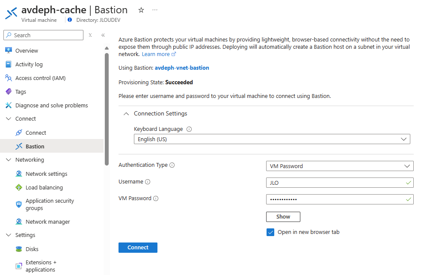Click the Bastion resource icon in header
This screenshot has height=275, width=421.
(11, 13)
